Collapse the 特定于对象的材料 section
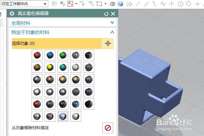 coord(112,32)
